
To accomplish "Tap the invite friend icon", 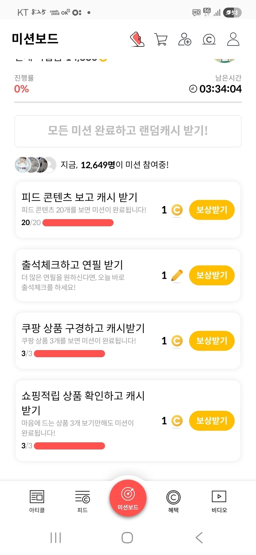I will pos(184,40).
